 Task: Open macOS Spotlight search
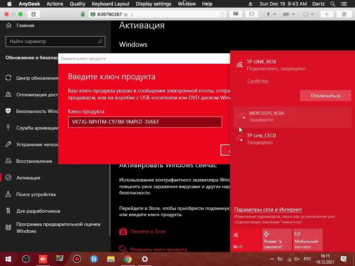(332, 4)
